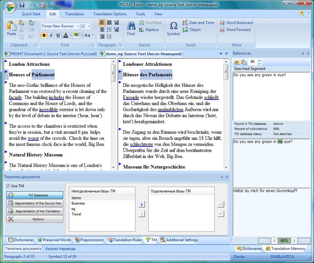314x263 pixels.
Task: Click Word Backward
Action: click(236, 23)
